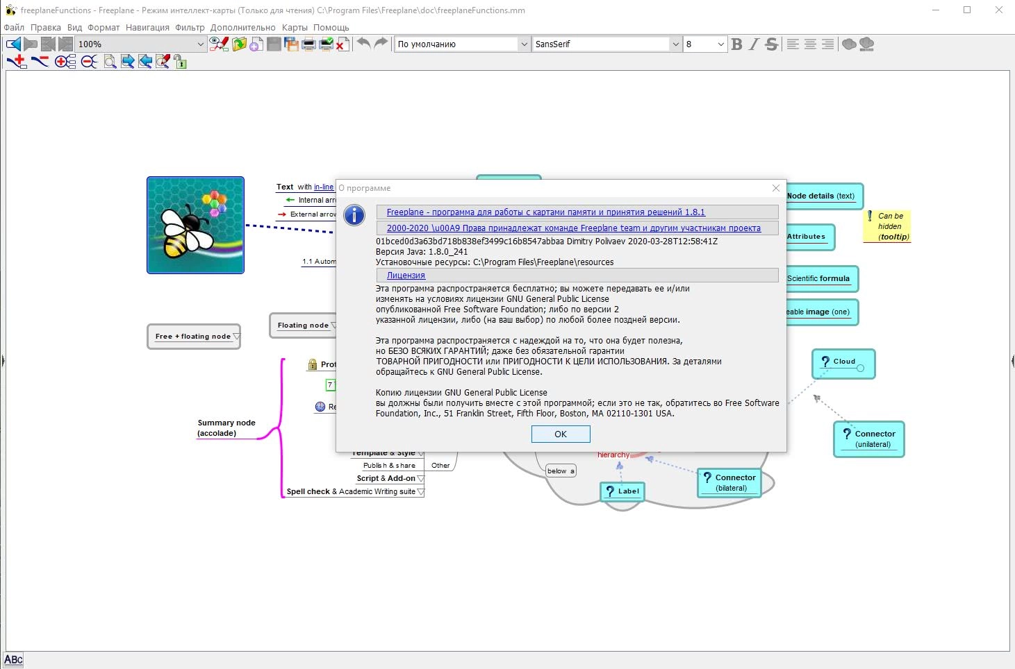Viewport: 1015px width, 669px height.
Task: Toggle italic formatting
Action: pos(754,44)
